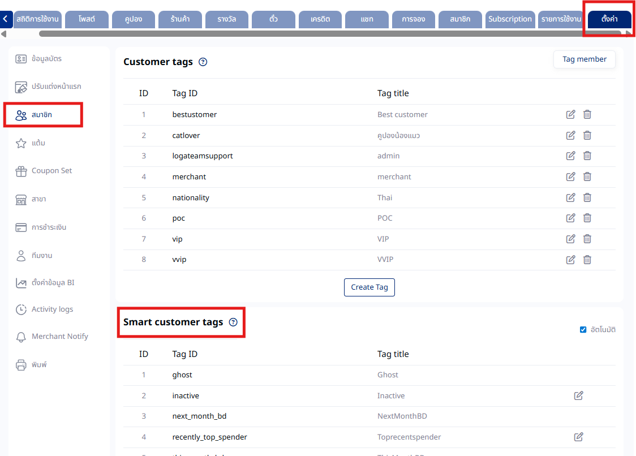Click trash icon for the poc tag

click(x=587, y=218)
